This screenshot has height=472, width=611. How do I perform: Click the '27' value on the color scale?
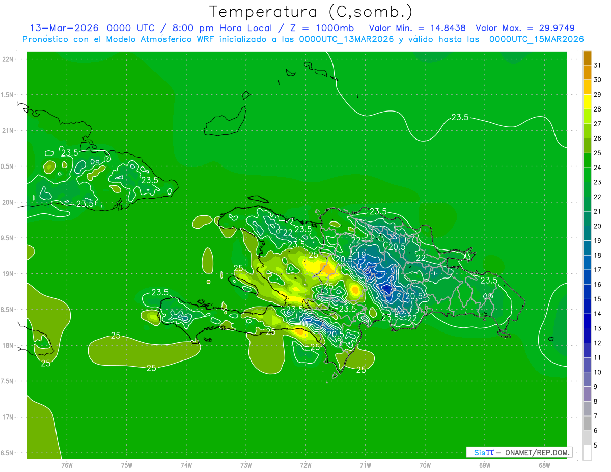(597, 124)
